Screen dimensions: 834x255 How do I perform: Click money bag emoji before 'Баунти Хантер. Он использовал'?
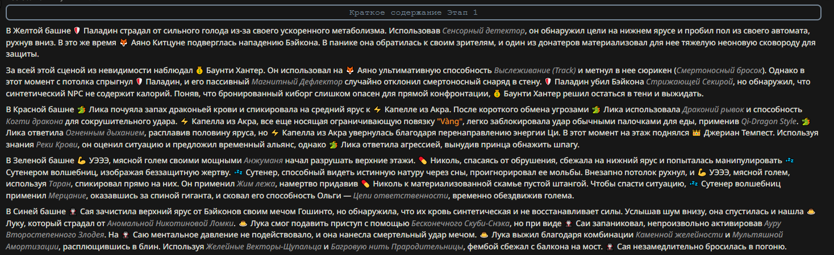(x=199, y=71)
